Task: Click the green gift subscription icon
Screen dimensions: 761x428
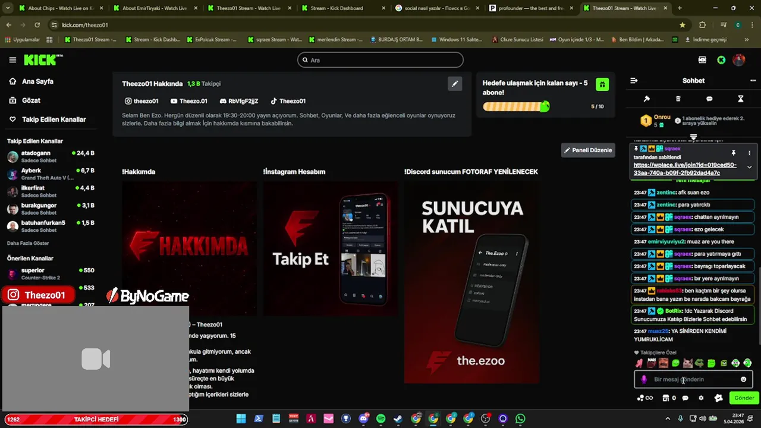Action: [602, 84]
